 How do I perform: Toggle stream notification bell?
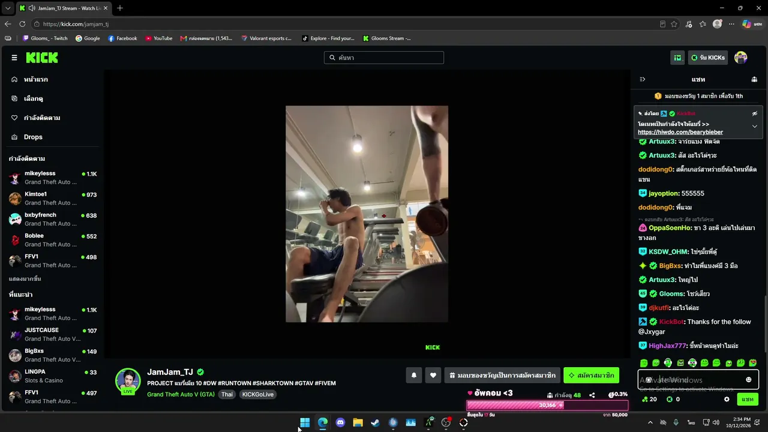[x=413, y=376]
